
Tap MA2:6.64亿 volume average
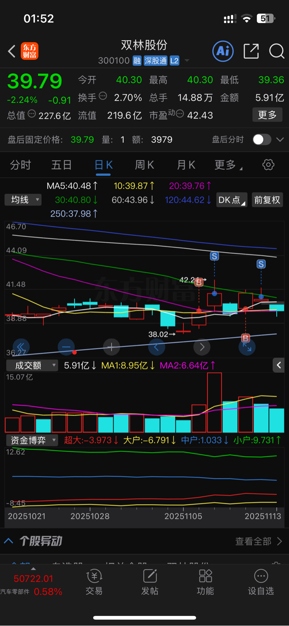click(187, 366)
